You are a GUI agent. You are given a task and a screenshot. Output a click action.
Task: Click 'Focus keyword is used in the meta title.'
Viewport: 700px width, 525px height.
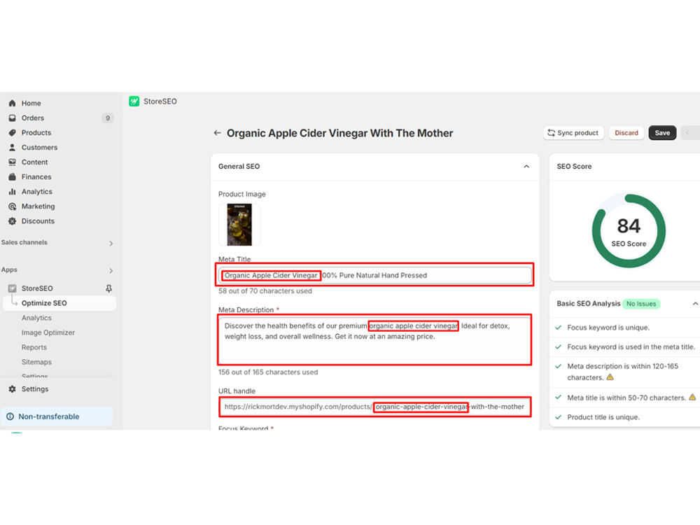(x=631, y=347)
